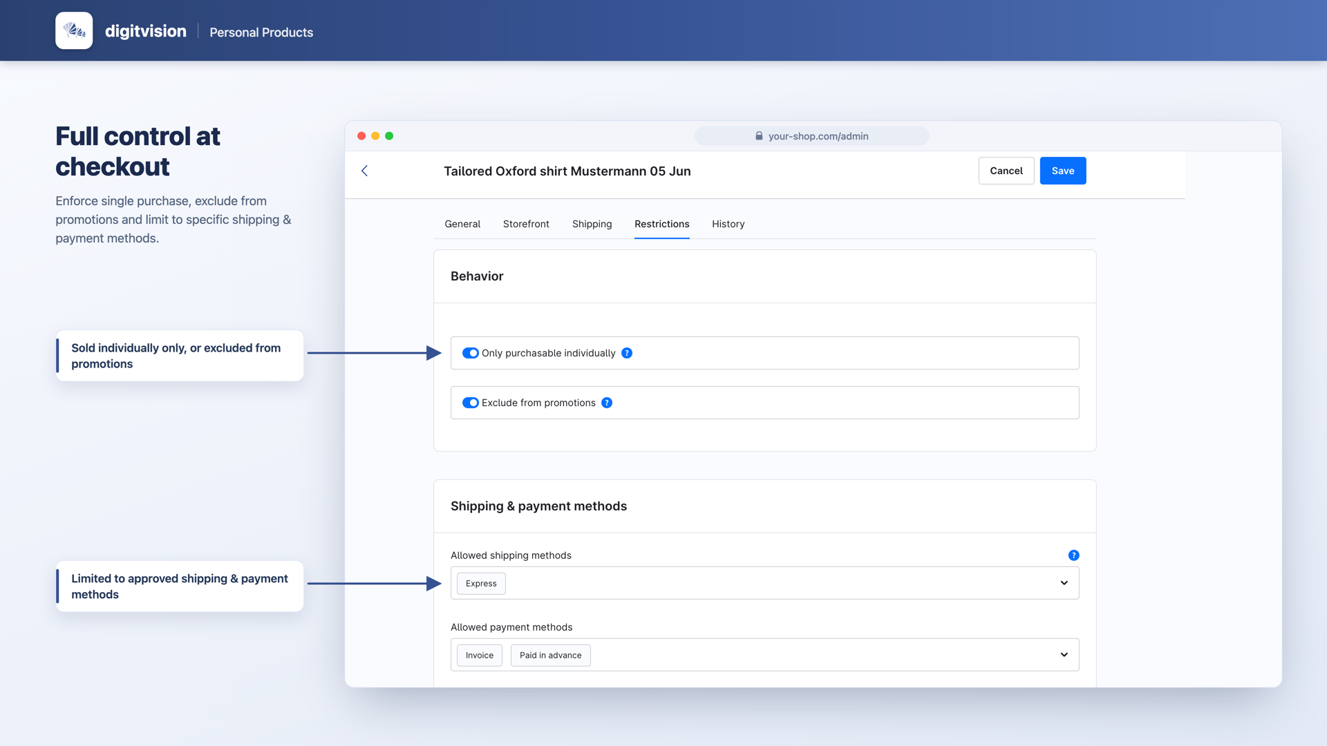Screen dimensions: 1327x746
Task: Toggle Only purchasable individually switch
Action: pos(471,353)
